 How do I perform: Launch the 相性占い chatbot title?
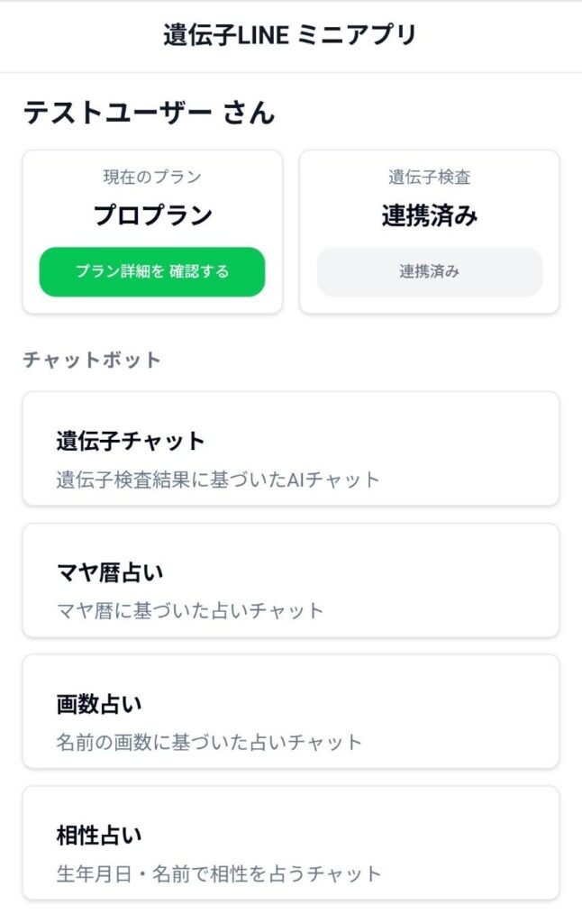(99, 836)
